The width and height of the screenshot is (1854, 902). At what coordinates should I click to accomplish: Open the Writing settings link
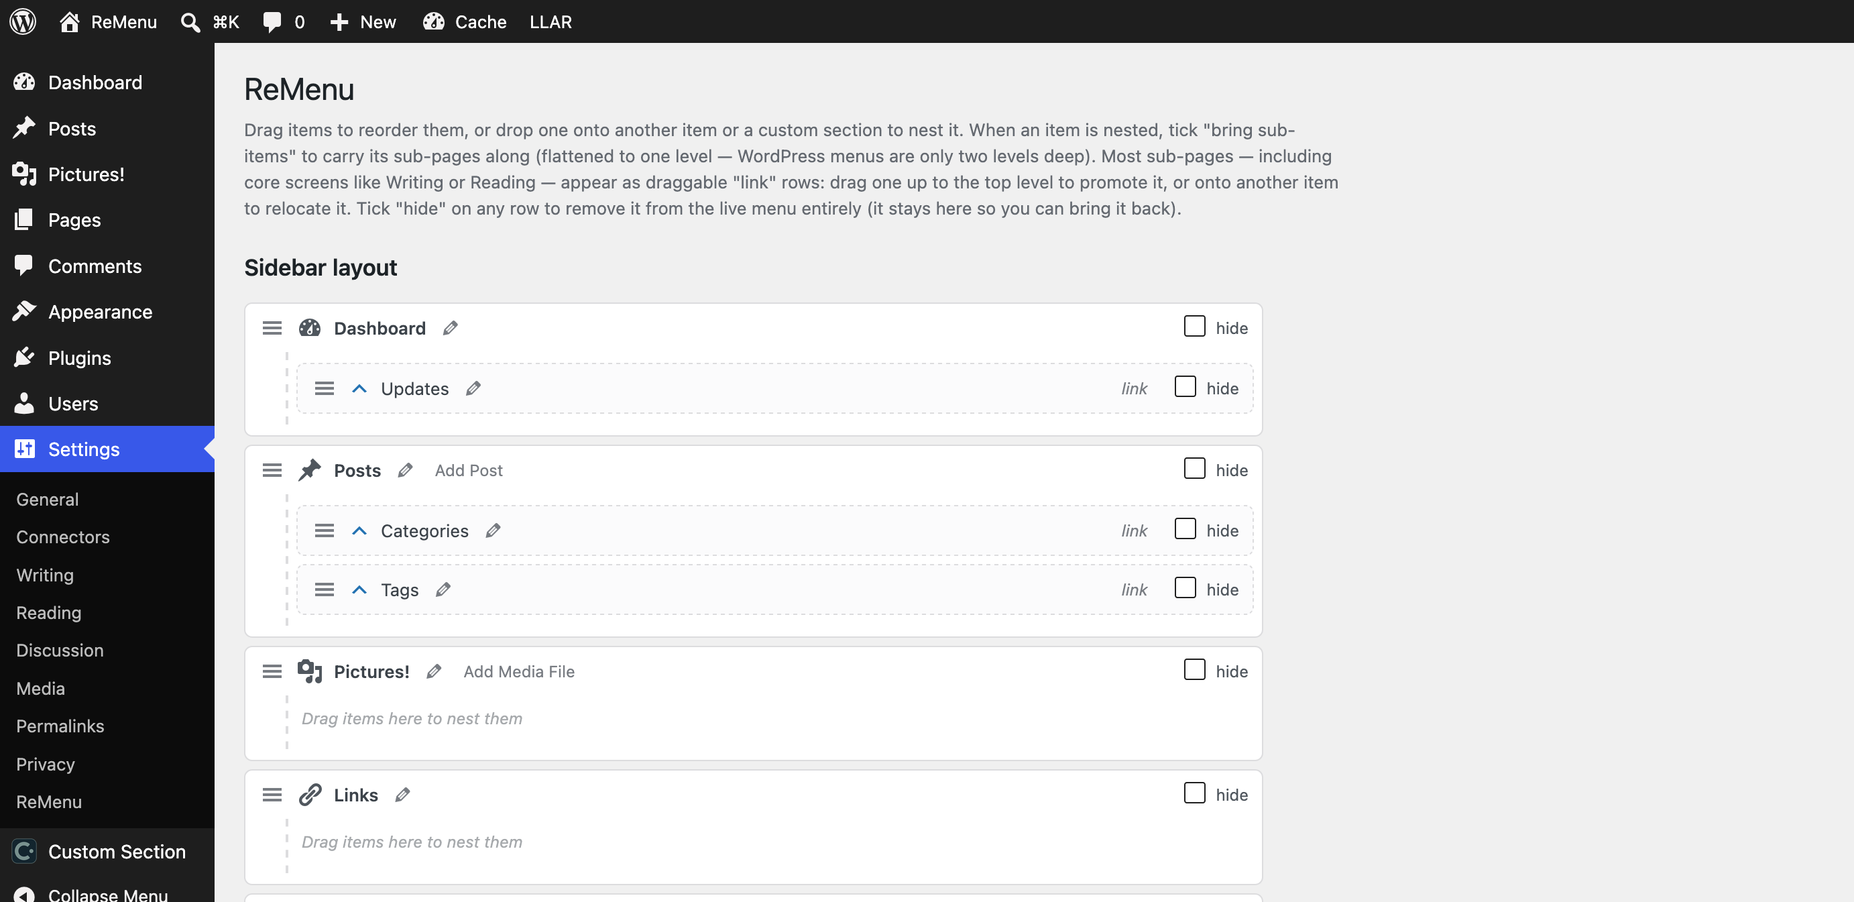(46, 575)
